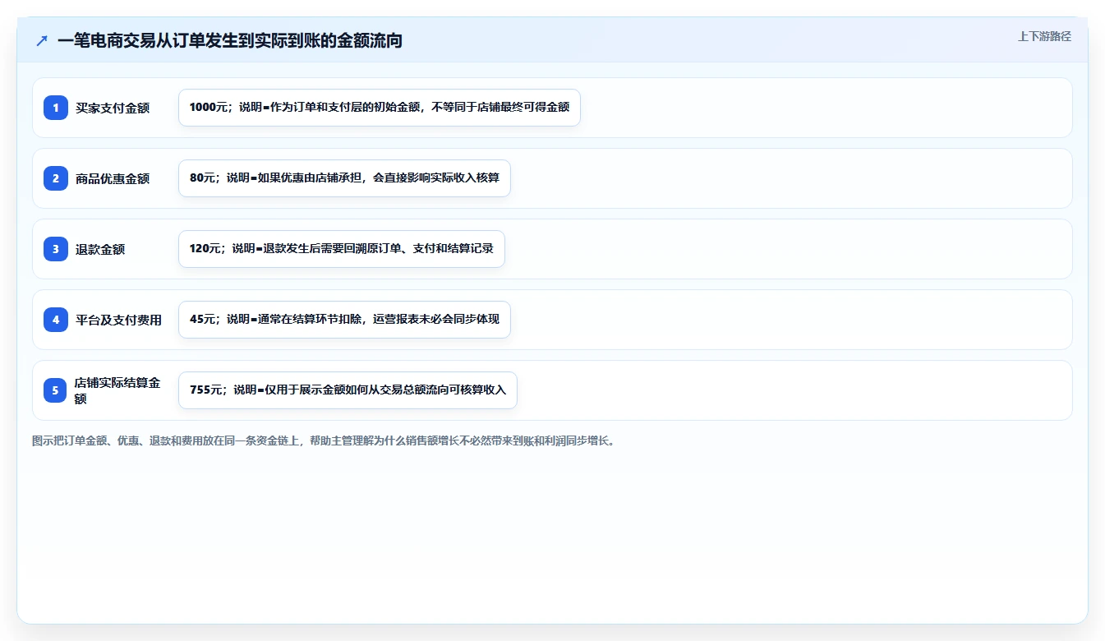Image resolution: width=1105 pixels, height=641 pixels.
Task: Click the 买家支付金额 label
Action: (113, 108)
